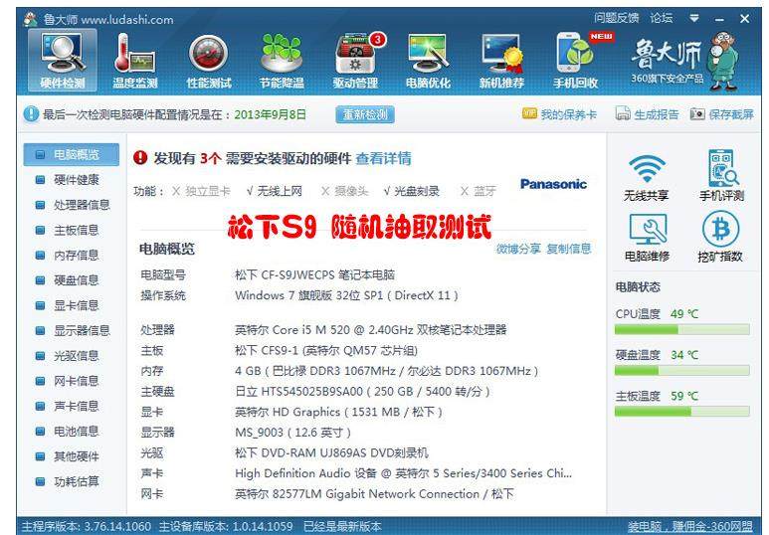Open the 硬件检测 hardware detection icon

pos(63,61)
